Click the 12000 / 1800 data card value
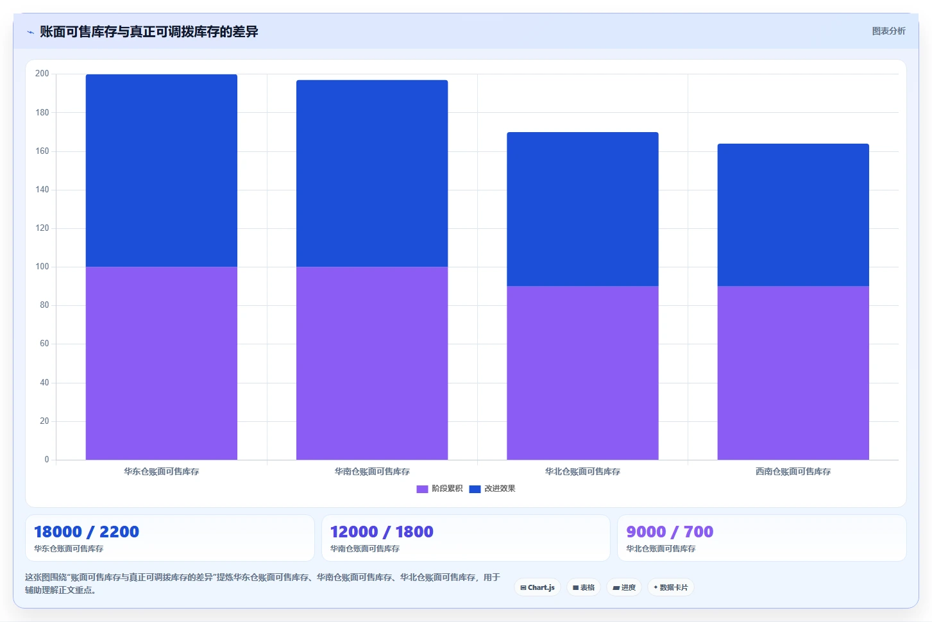This screenshot has width=932, height=622. click(382, 532)
